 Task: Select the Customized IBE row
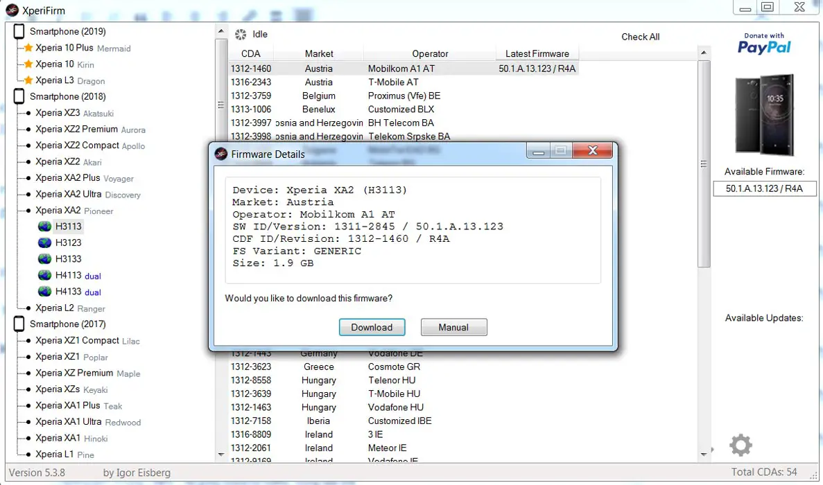(404, 421)
